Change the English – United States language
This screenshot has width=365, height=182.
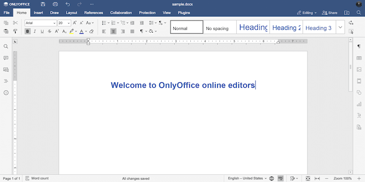coord(247,178)
